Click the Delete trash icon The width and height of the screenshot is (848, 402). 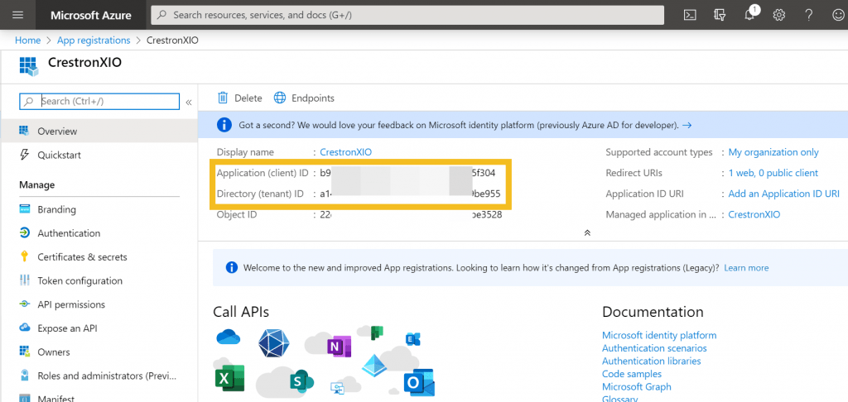pyautogui.click(x=223, y=98)
